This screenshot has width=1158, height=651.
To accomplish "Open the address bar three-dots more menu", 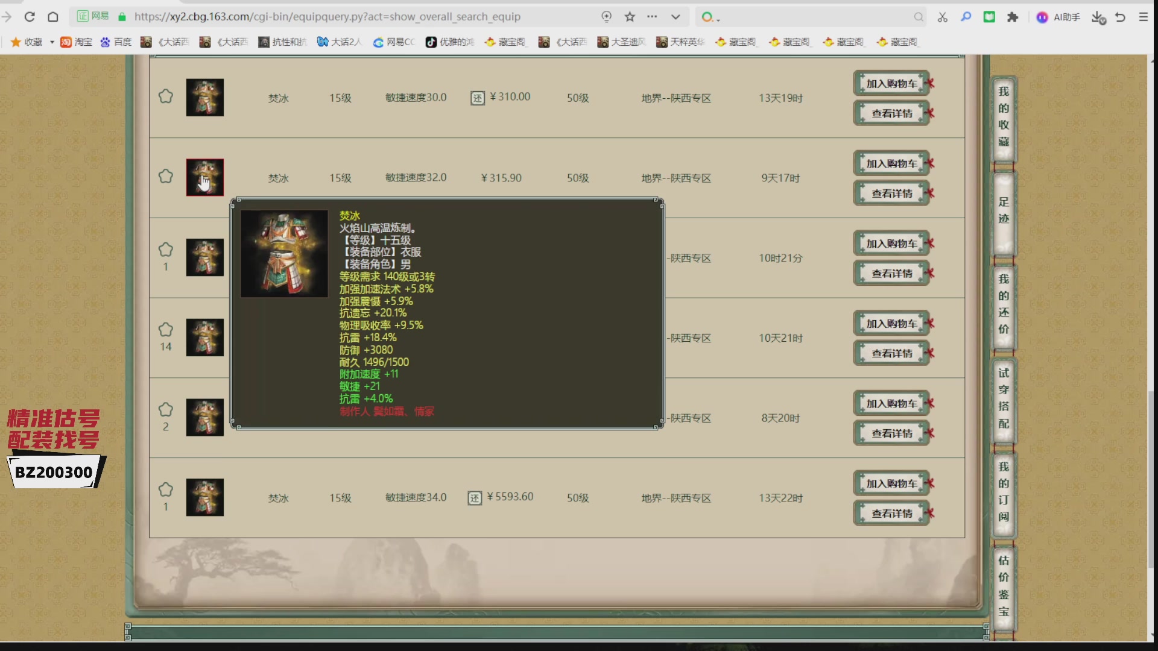I will tap(652, 17).
